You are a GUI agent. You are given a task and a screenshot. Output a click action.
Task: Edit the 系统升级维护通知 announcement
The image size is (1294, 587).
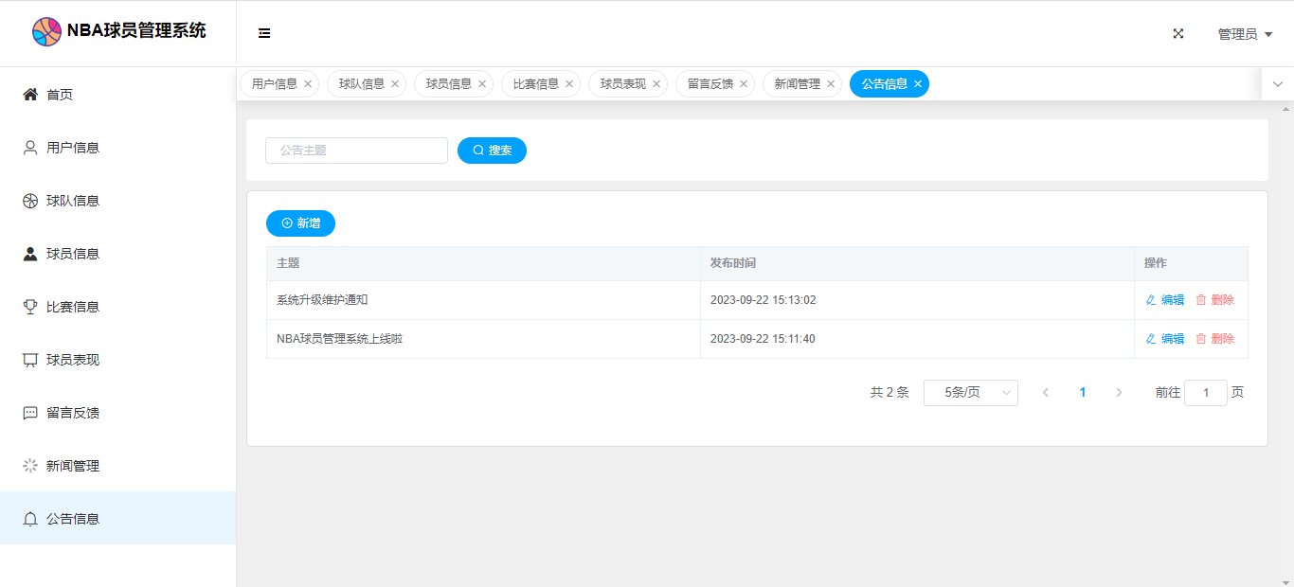[x=1165, y=300]
